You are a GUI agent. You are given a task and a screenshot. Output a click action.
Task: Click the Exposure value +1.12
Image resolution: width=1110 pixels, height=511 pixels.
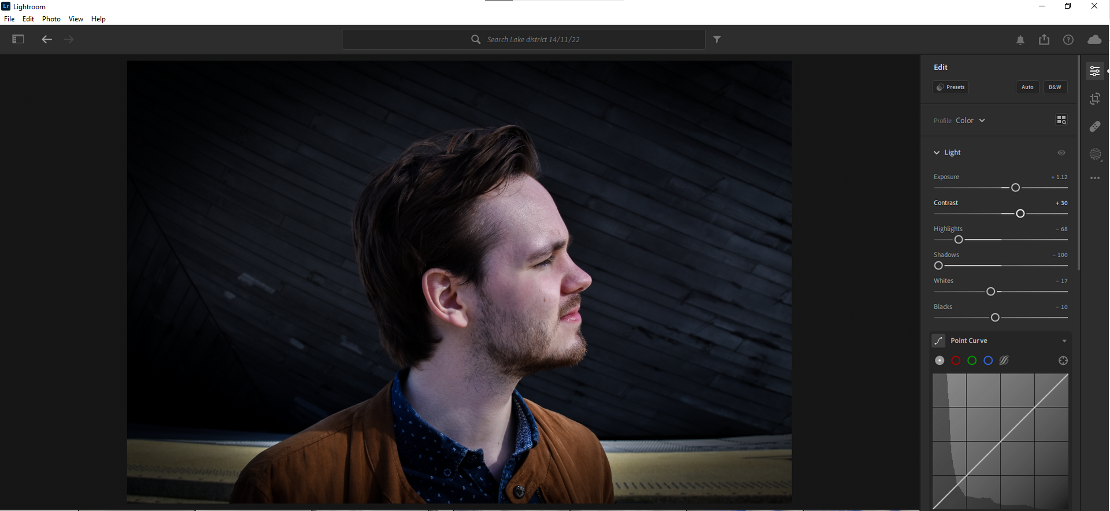click(1059, 177)
